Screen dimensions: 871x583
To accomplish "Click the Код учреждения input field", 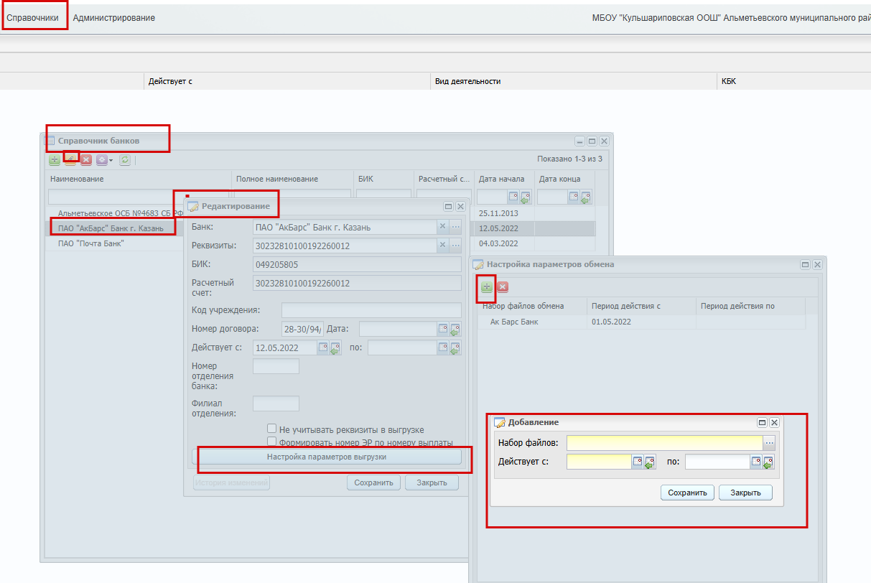I will click(x=371, y=310).
